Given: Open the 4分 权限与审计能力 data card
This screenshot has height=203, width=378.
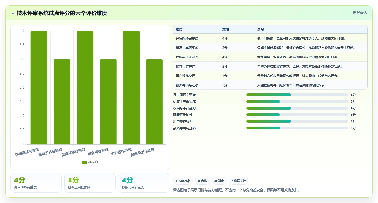Looking at the screenshot, I should pyautogui.click(x=144, y=183).
